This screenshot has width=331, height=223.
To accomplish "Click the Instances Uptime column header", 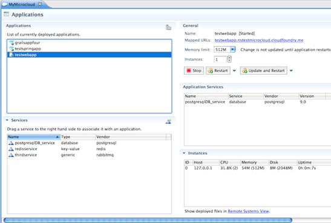I will 314,162.
